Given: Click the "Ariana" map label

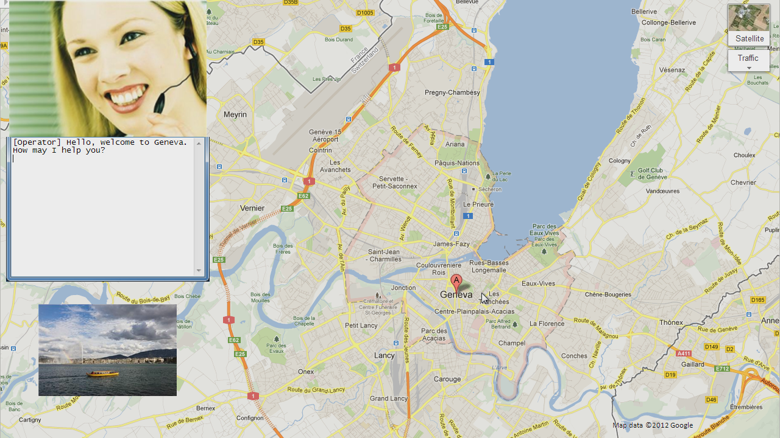Looking at the screenshot, I should tap(455, 144).
